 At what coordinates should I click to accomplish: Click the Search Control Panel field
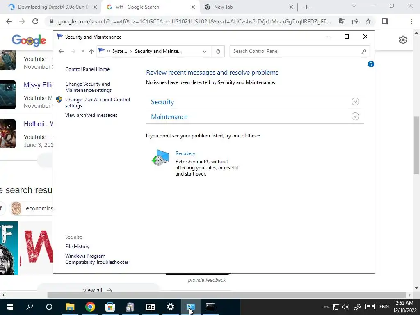click(299, 51)
